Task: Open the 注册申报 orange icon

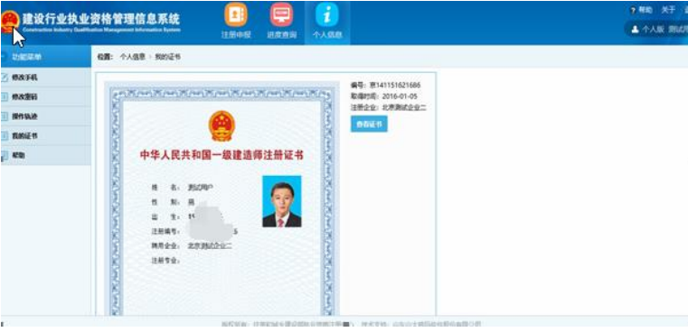Action: point(236,14)
